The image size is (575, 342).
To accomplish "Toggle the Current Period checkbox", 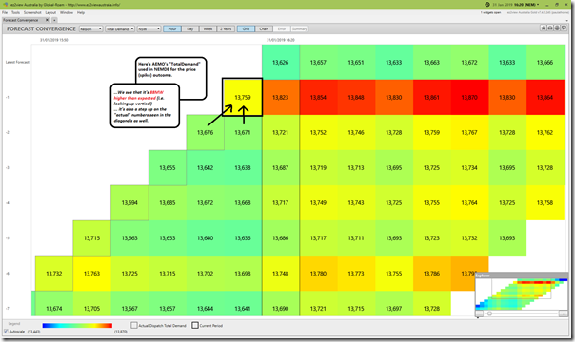I will click(x=195, y=325).
